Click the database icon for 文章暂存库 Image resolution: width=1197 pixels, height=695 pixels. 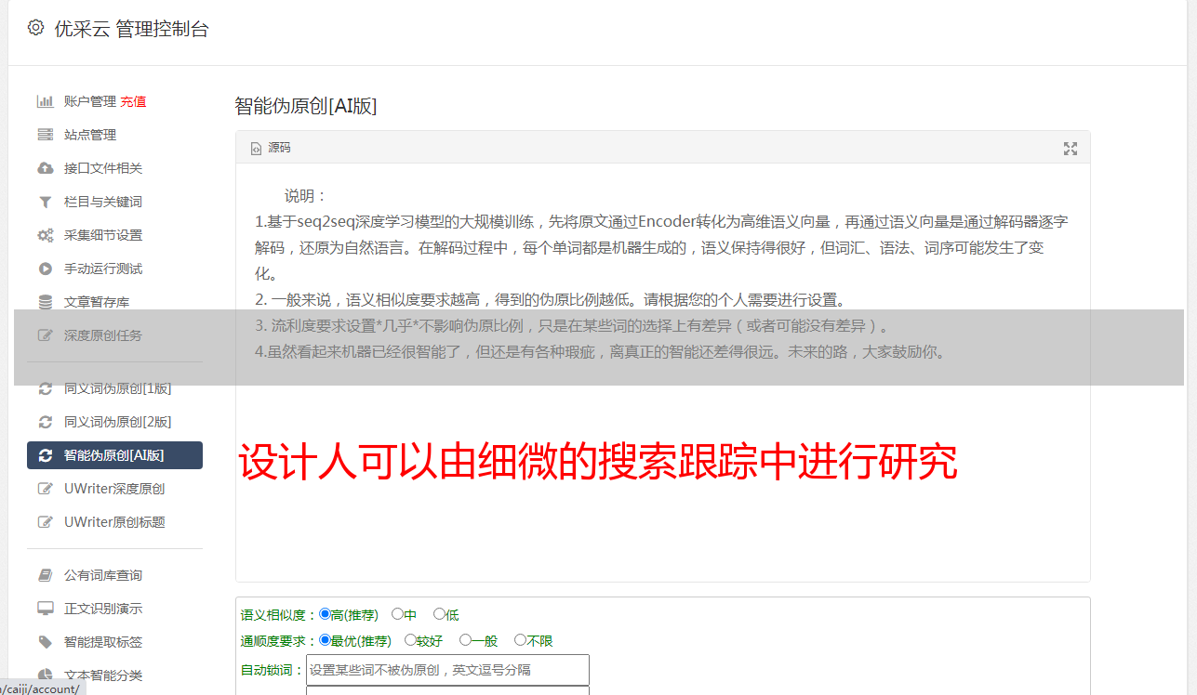[x=45, y=302]
